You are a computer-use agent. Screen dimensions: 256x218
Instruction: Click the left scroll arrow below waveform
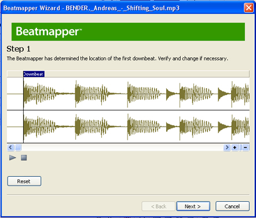(10, 147)
